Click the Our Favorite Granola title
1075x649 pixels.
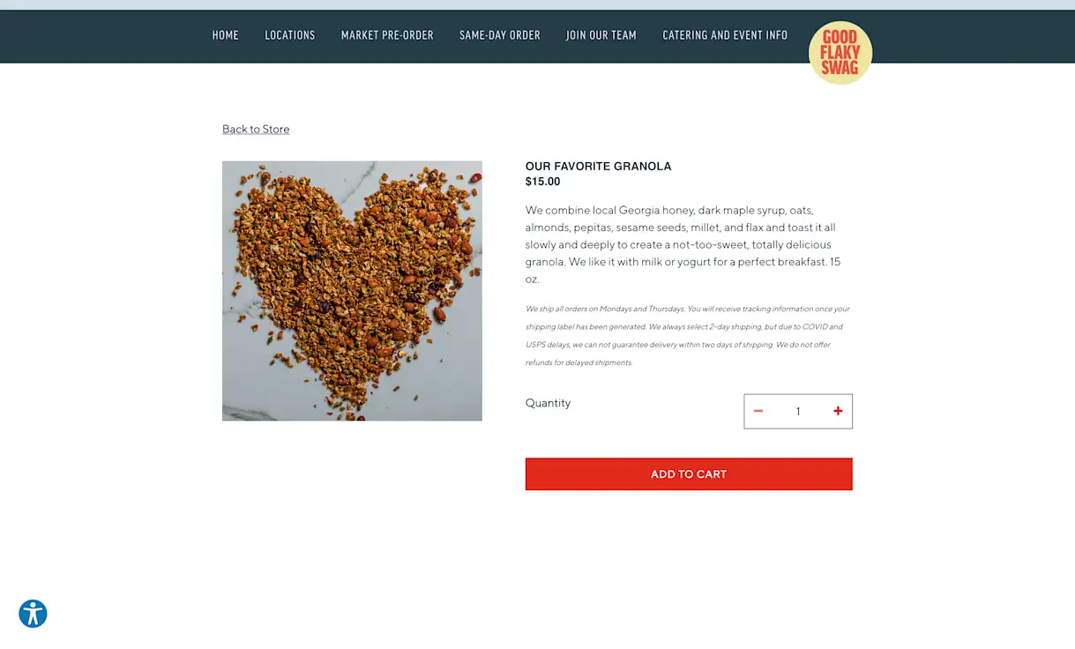(x=599, y=166)
